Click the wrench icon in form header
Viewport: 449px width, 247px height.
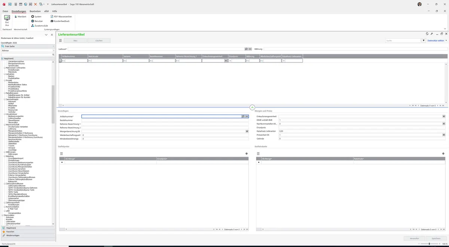pos(432,34)
